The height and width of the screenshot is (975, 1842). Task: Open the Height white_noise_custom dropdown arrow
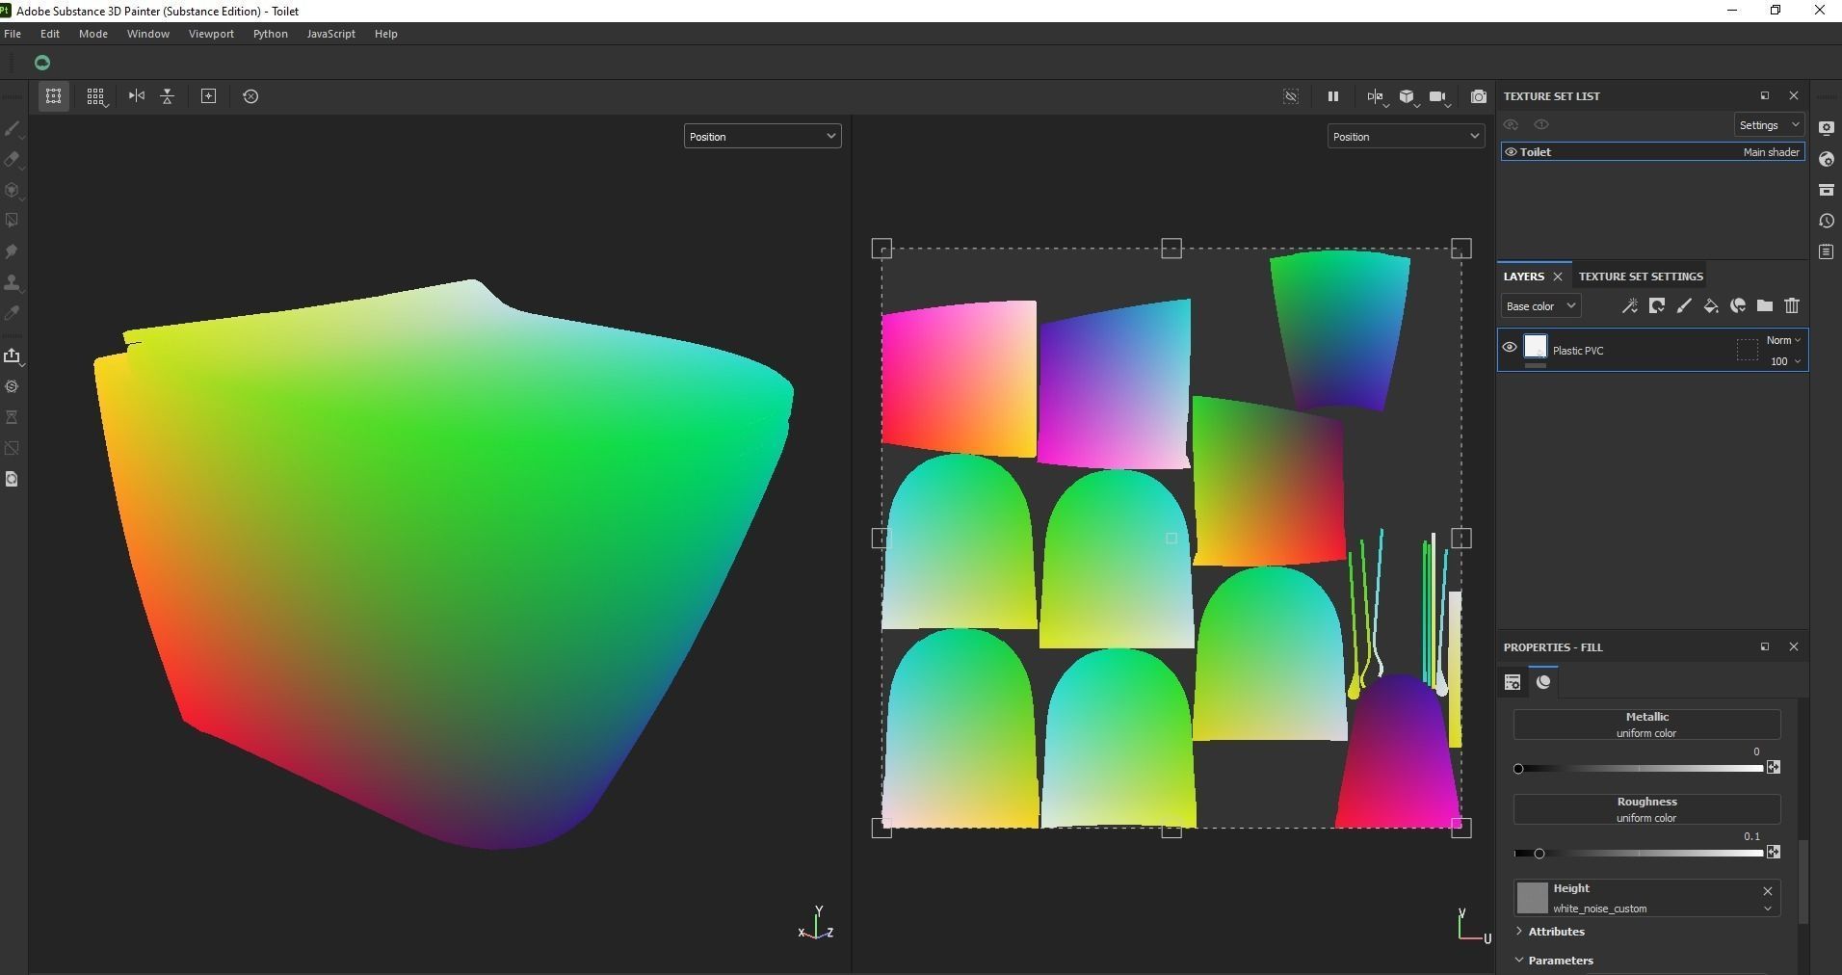tap(1768, 909)
